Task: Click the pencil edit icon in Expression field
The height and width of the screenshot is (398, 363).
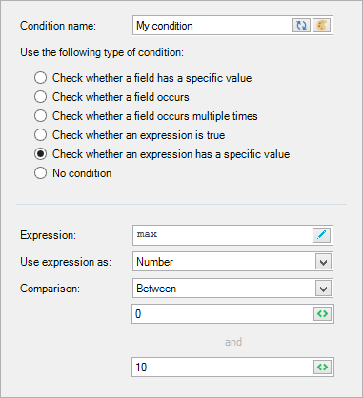Action: (321, 235)
